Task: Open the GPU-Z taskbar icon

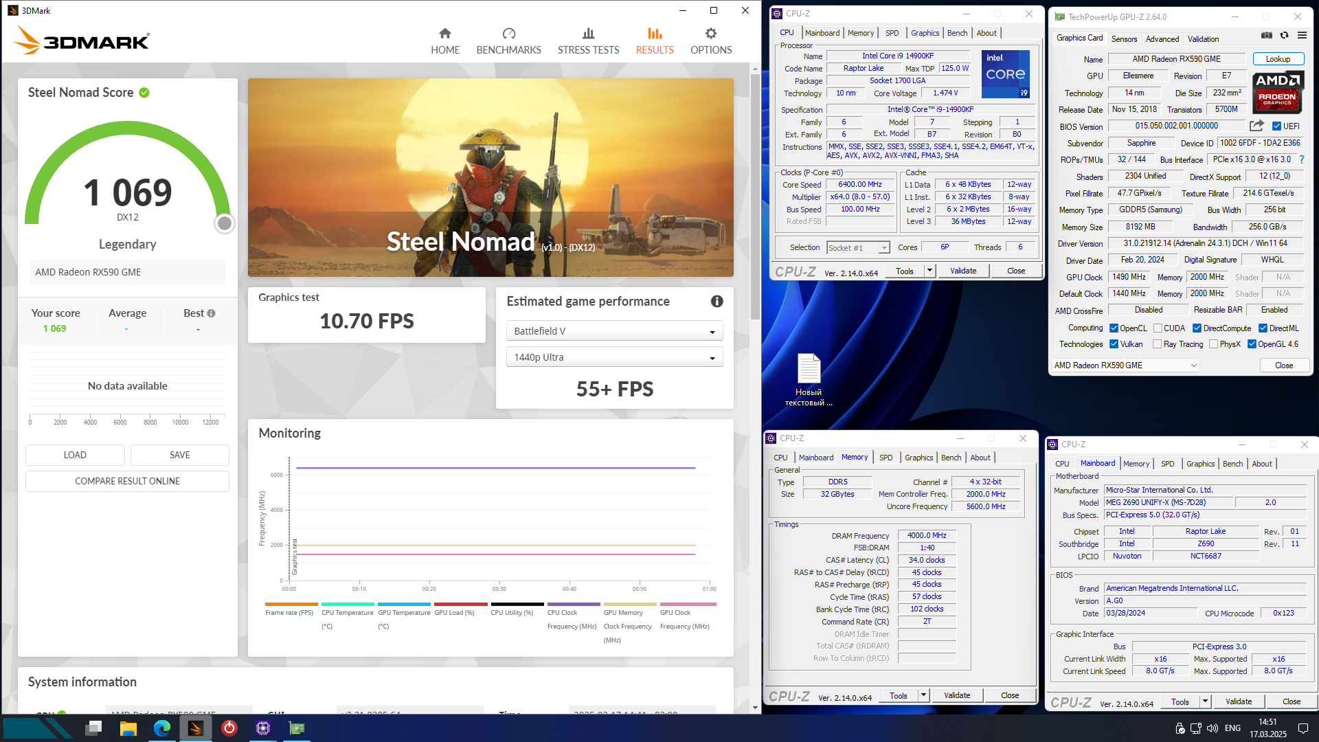Action: tap(297, 728)
